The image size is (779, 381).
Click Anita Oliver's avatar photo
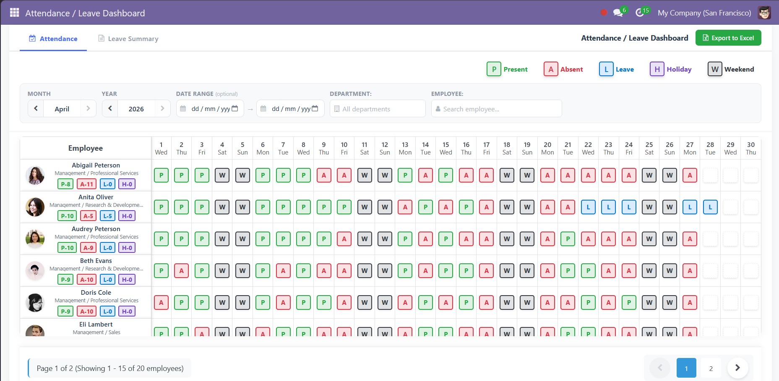35,207
